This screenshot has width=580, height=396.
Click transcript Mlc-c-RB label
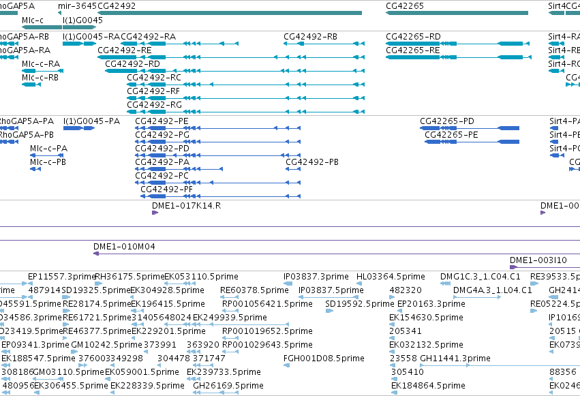tap(40, 78)
